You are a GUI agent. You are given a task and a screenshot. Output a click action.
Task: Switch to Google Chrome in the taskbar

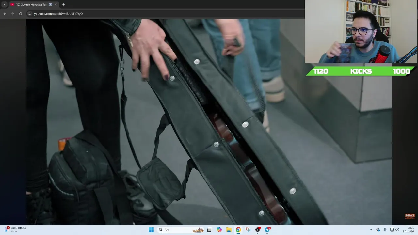tap(238, 230)
